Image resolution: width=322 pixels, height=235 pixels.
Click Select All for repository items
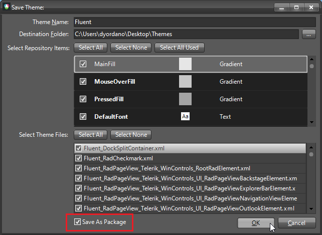click(x=91, y=48)
